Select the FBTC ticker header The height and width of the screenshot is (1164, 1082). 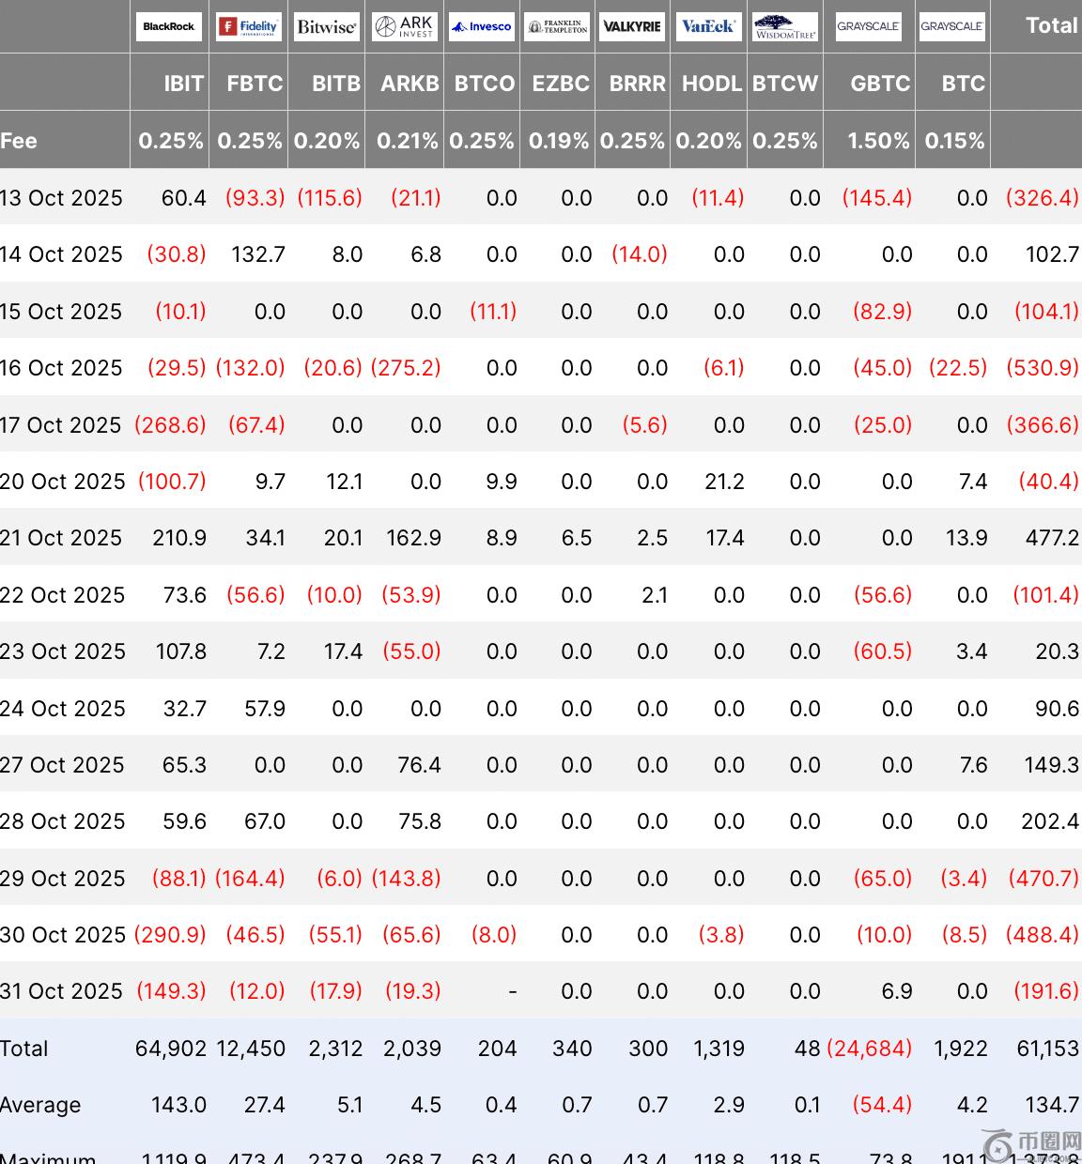pos(255,84)
